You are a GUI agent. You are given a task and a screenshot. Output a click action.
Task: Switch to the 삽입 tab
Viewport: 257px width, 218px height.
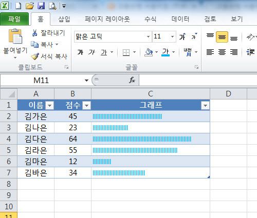[x=64, y=19]
